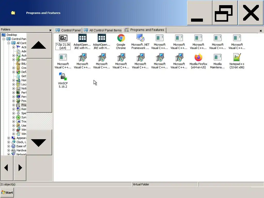Click the right arrow scroll button
Screen dimensions: 264x198
[20, 168]
